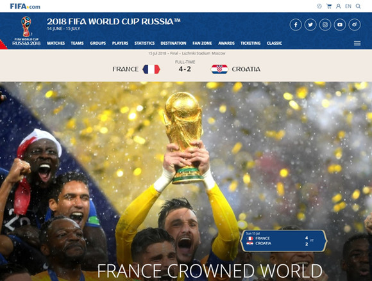The image size is (372, 281).
Task: Click the FIFA.com logo
Action: (25, 6)
